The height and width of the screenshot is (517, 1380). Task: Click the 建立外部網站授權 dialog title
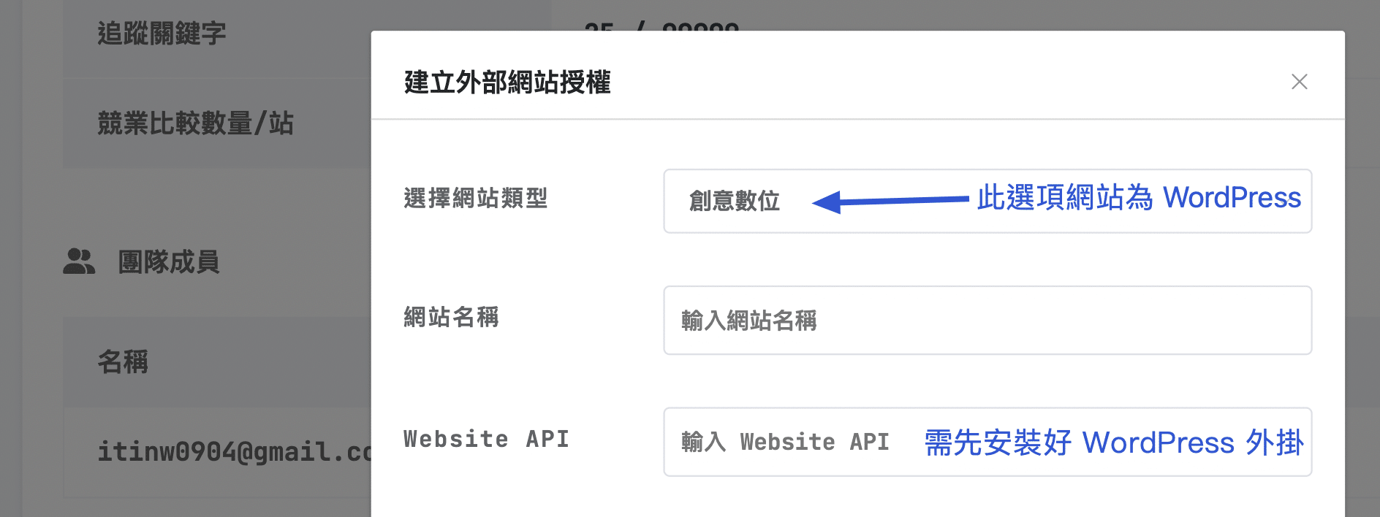(x=507, y=83)
